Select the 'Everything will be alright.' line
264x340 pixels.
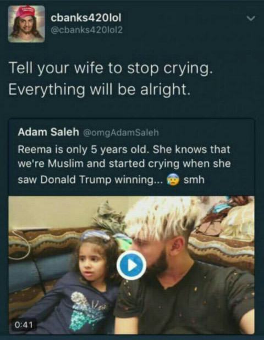click(100, 90)
